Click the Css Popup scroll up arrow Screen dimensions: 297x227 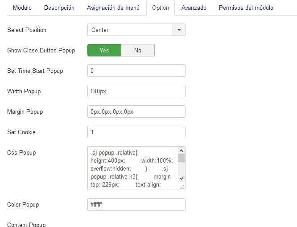tap(181, 151)
